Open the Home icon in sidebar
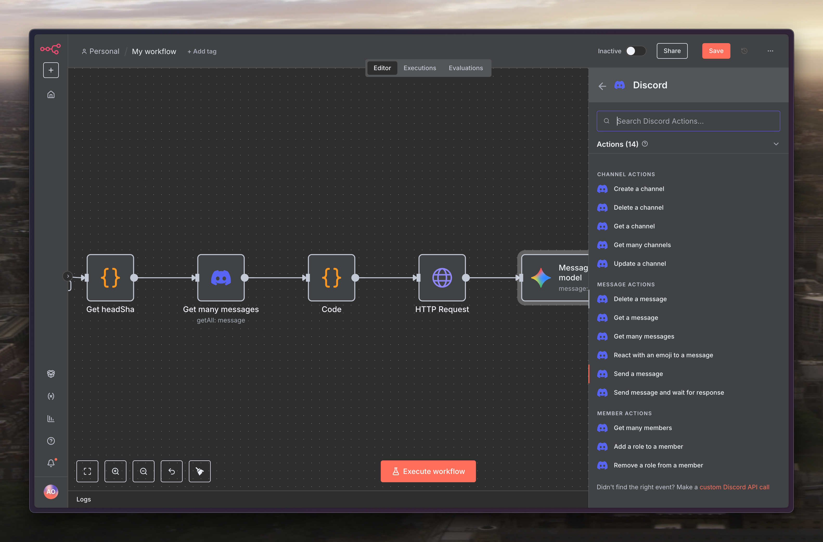Viewport: 823px width, 542px height. (x=51, y=94)
